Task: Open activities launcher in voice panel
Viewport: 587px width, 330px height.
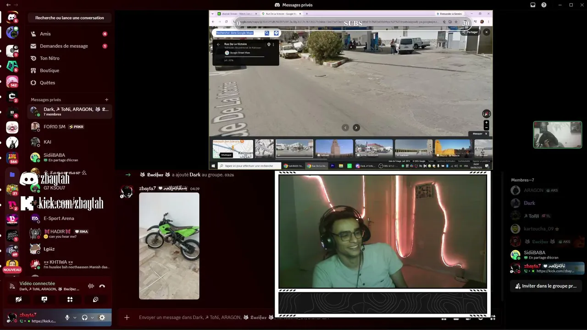Action: (70, 299)
